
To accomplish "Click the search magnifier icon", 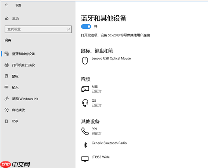I will [68, 29].
